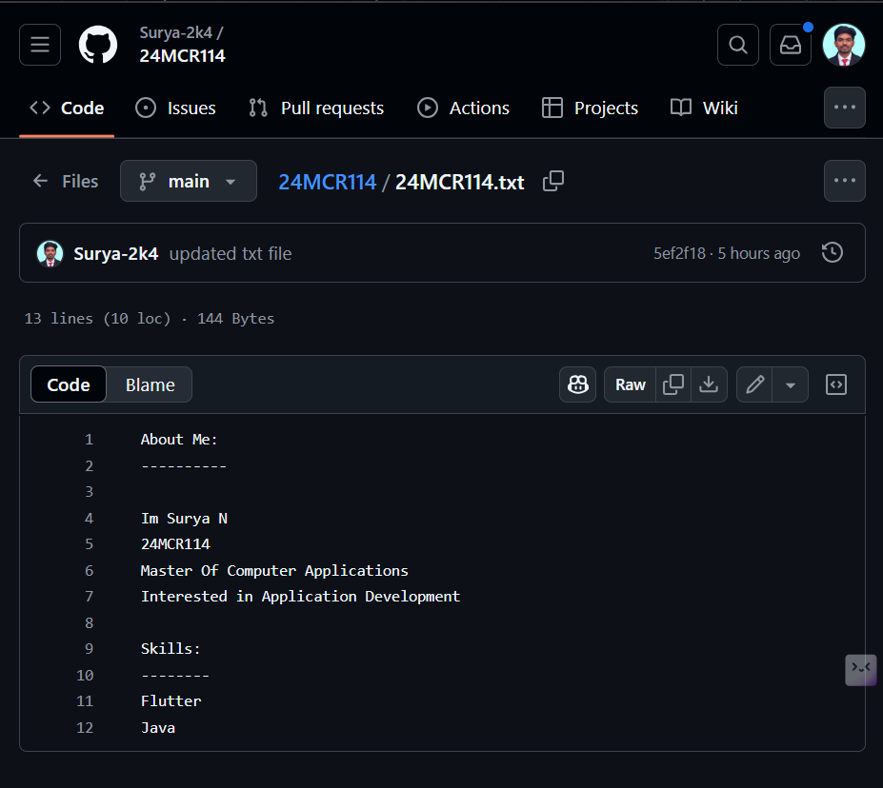Open the Projects tab
This screenshot has width=883, height=788.
coord(590,108)
